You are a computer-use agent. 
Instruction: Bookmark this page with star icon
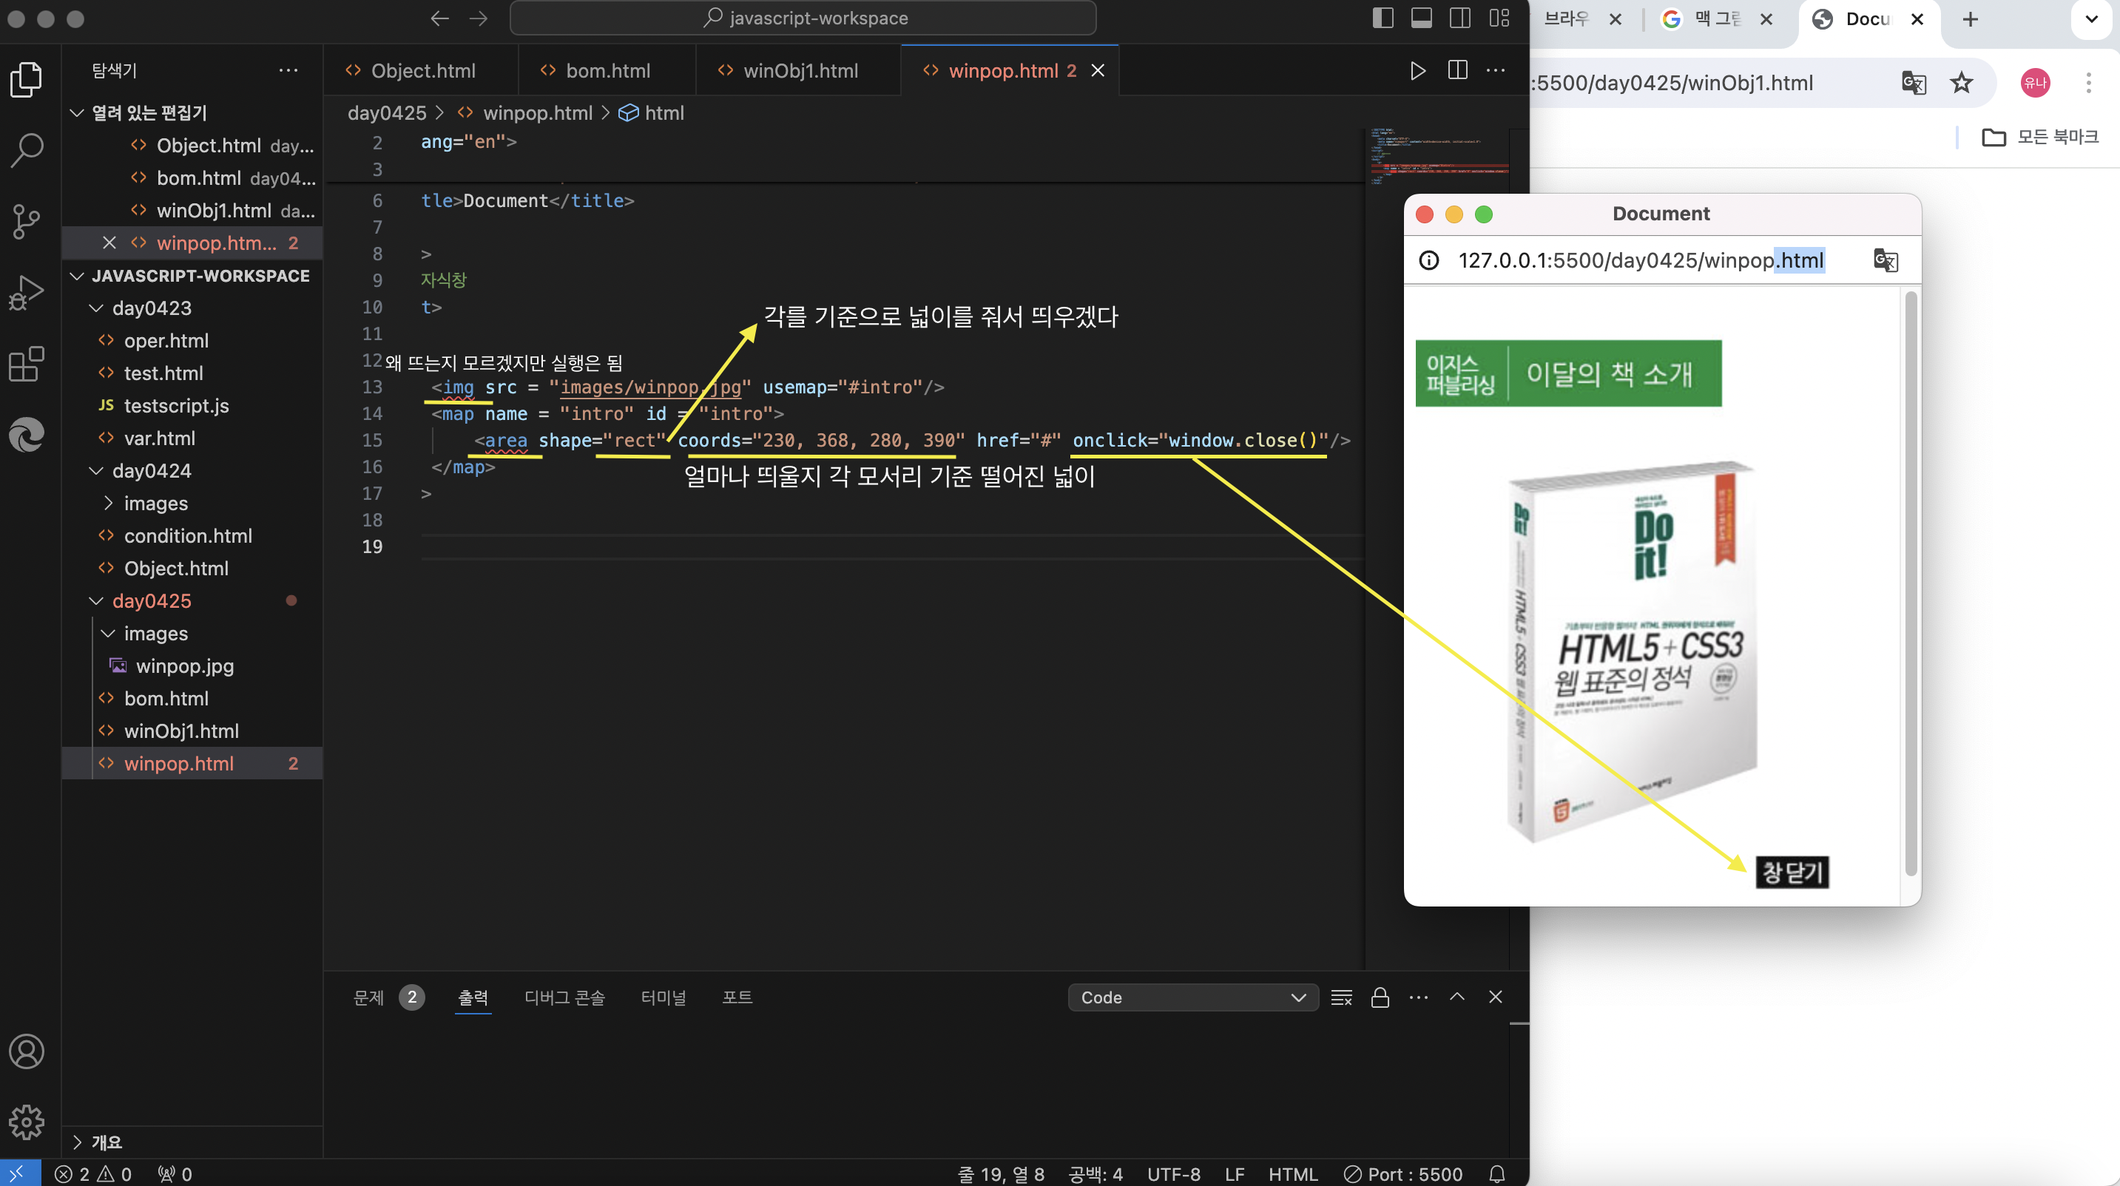[1962, 83]
